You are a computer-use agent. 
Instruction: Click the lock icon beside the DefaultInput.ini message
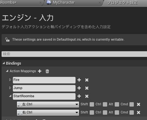click(7, 40)
